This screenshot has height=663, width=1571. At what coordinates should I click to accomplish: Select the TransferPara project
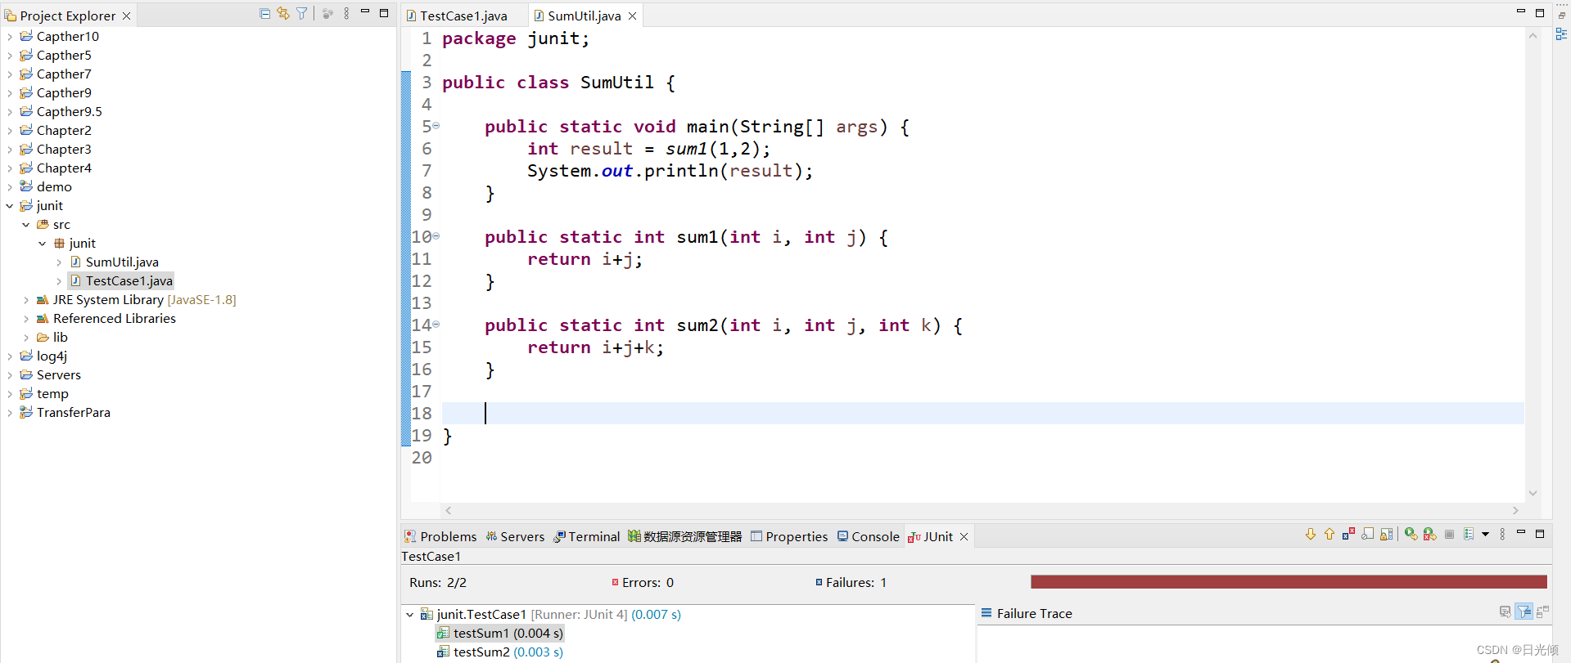point(65,412)
